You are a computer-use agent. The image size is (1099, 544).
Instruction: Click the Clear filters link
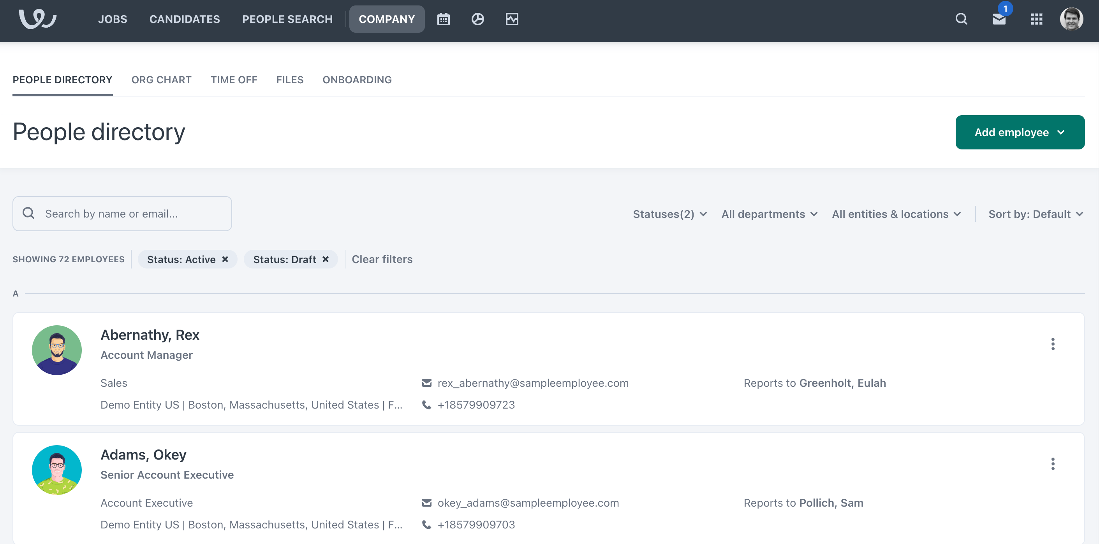click(x=382, y=259)
